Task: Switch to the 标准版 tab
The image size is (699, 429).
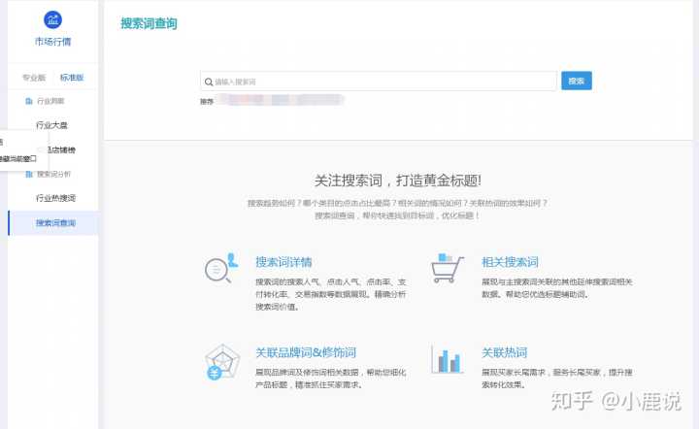Action: coord(72,78)
